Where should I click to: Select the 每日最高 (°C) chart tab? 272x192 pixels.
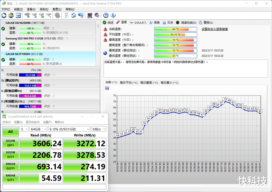(x=149, y=83)
